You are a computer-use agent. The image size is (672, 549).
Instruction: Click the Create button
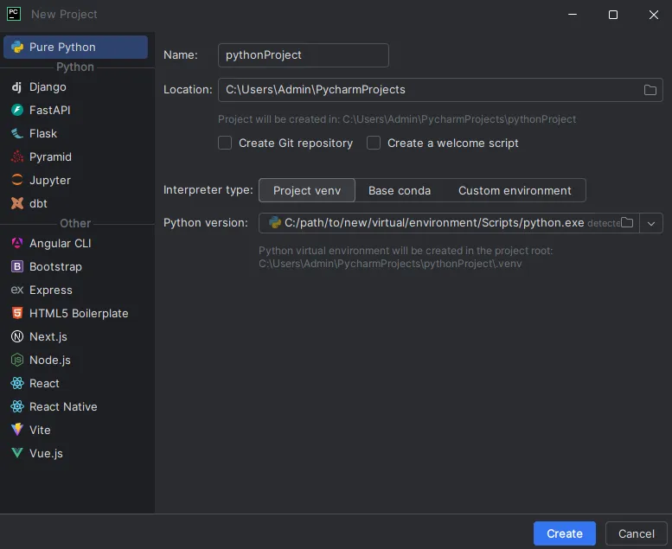tap(564, 533)
